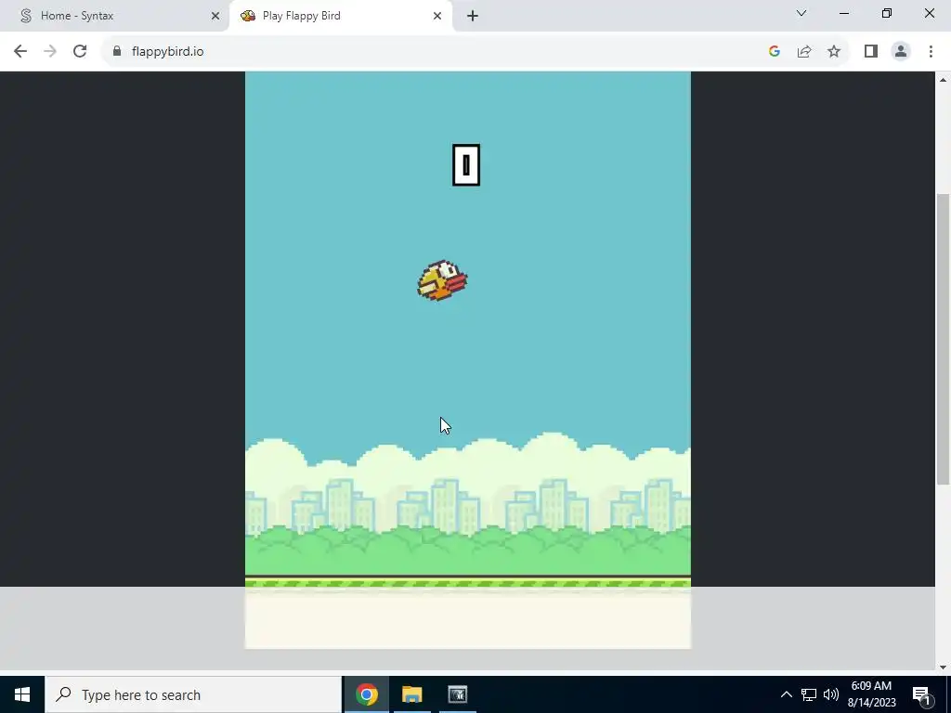Minimize the Chrome window
This screenshot has width=951, height=713.
click(843, 13)
